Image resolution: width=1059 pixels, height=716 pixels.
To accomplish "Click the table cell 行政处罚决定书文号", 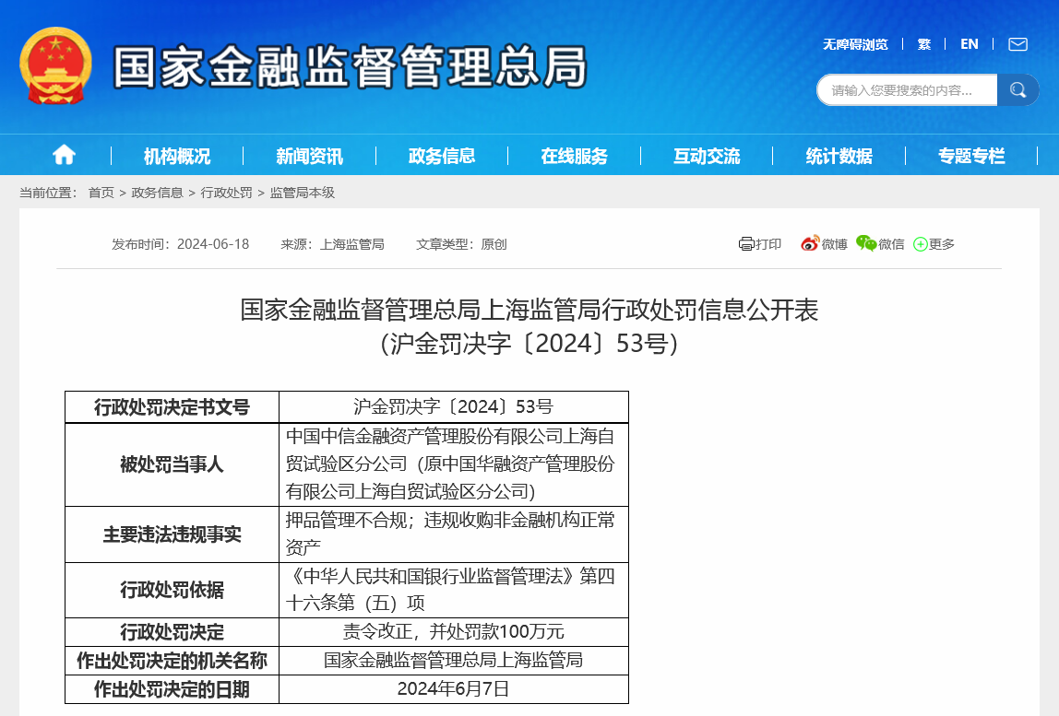I will point(172,407).
